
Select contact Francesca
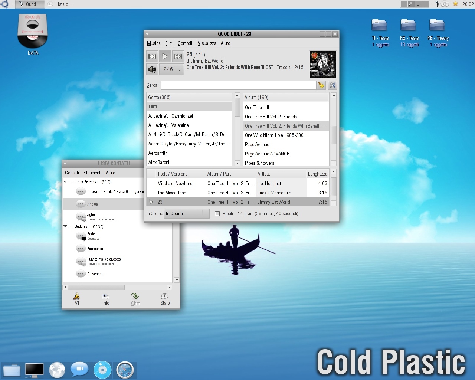117,249
